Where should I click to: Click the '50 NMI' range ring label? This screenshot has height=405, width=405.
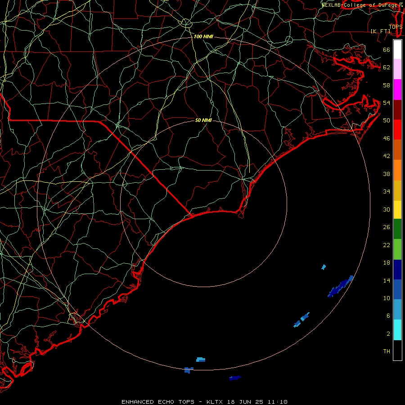click(x=203, y=120)
